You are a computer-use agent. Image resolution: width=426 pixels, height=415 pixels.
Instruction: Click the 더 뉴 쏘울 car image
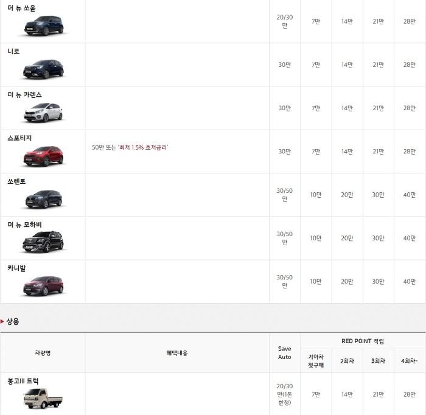click(43, 26)
